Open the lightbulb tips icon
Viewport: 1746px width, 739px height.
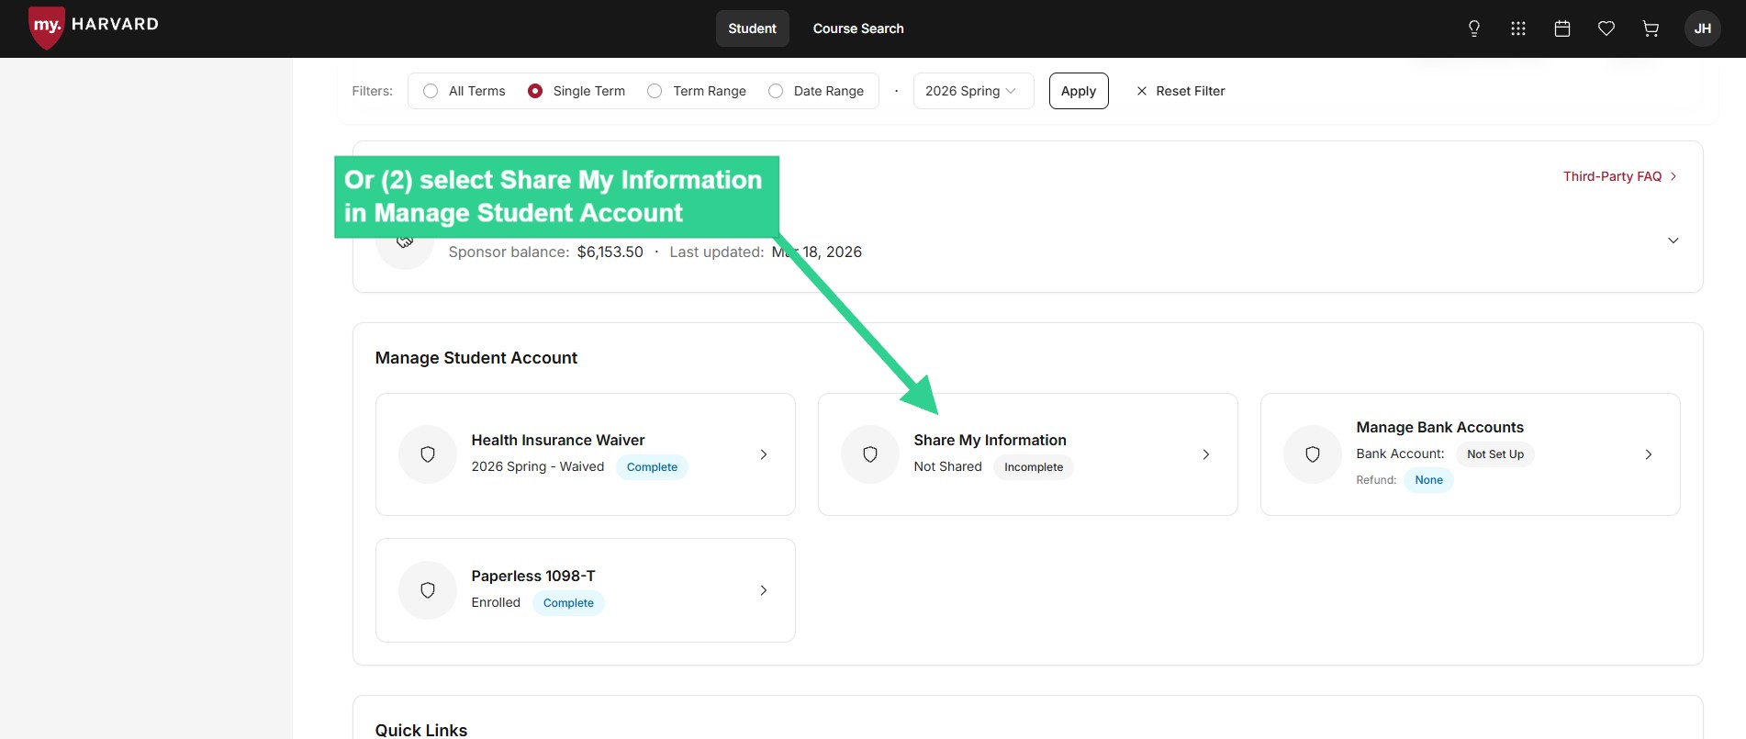[1474, 28]
